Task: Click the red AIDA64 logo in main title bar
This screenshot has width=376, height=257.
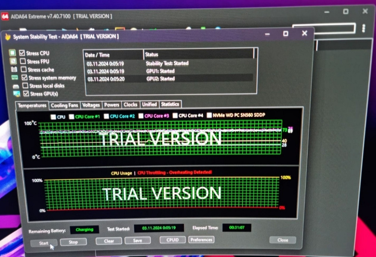Action: [5, 17]
